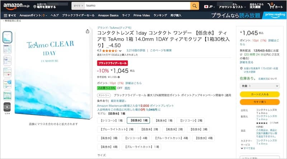
Task: Open ブラックフライデーセール nav item
Action: pyautogui.click(x=78, y=15)
